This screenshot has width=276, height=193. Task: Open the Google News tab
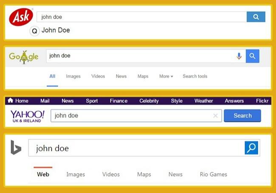121,76
